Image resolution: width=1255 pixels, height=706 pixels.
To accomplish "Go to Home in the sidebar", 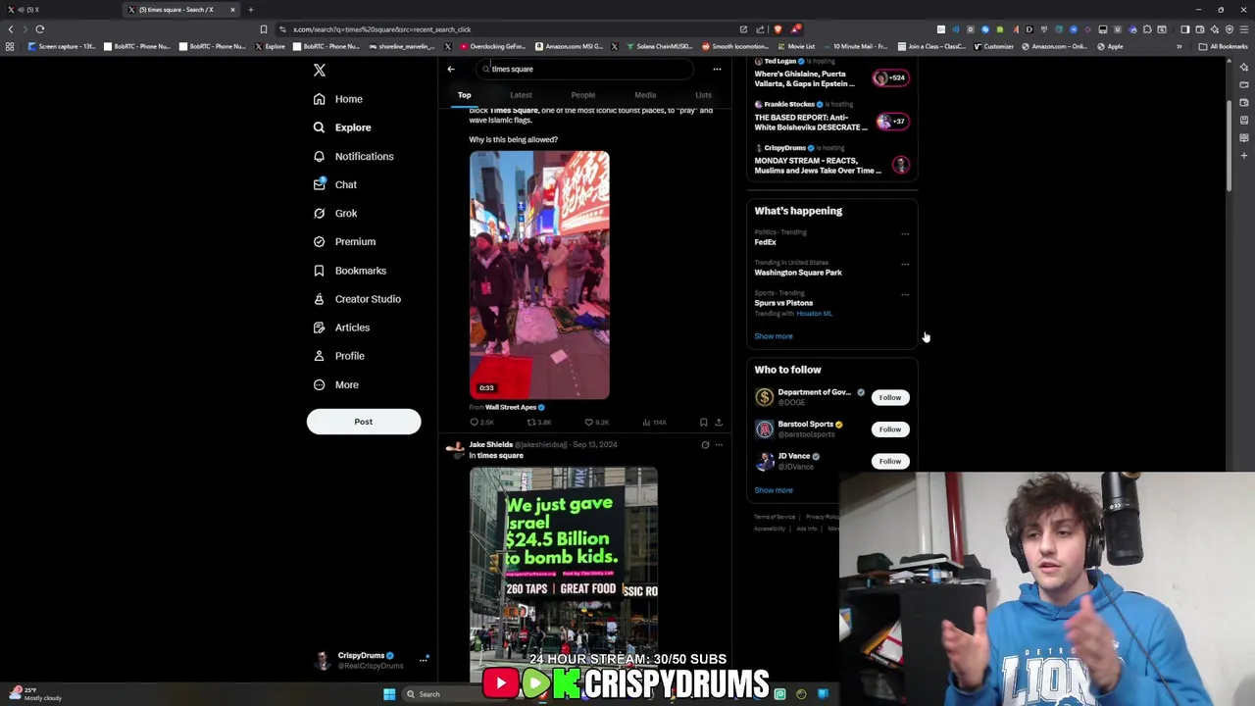I will click(338, 99).
